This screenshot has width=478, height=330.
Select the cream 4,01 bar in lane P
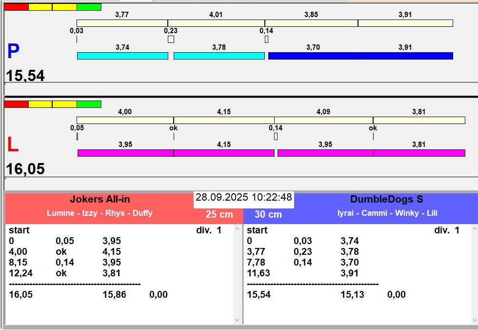tap(216, 23)
